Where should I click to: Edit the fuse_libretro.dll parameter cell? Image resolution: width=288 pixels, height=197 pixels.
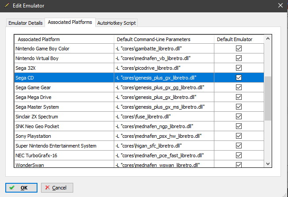click(164, 117)
